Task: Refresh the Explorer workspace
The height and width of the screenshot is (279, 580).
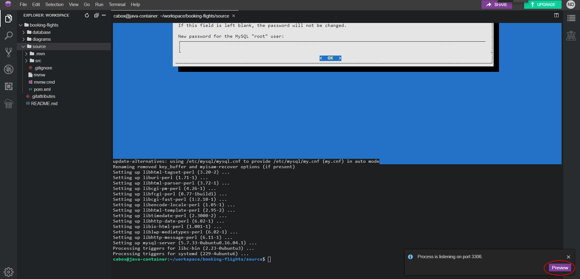Action: pos(87,15)
